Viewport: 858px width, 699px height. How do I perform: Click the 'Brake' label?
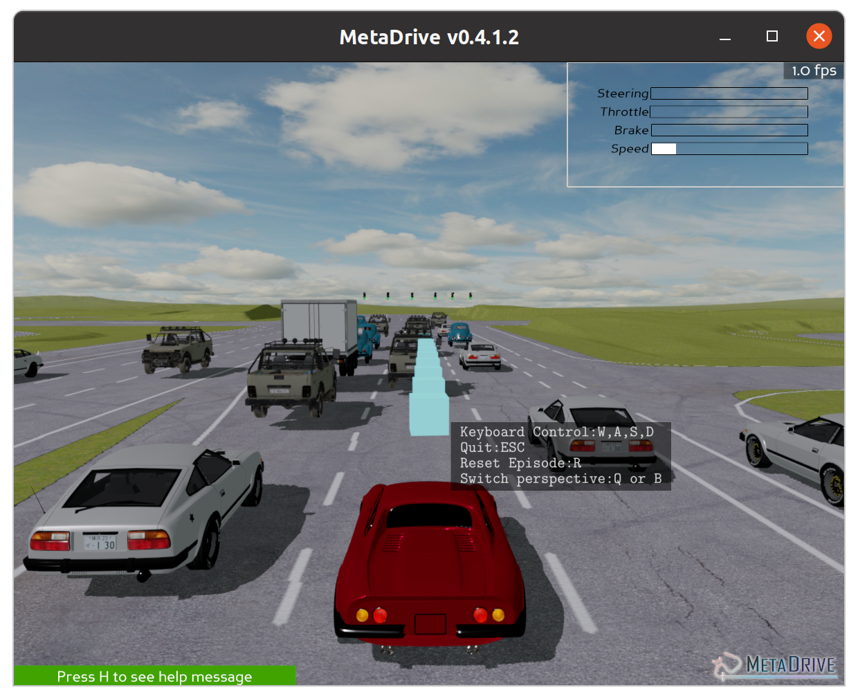[x=631, y=130]
